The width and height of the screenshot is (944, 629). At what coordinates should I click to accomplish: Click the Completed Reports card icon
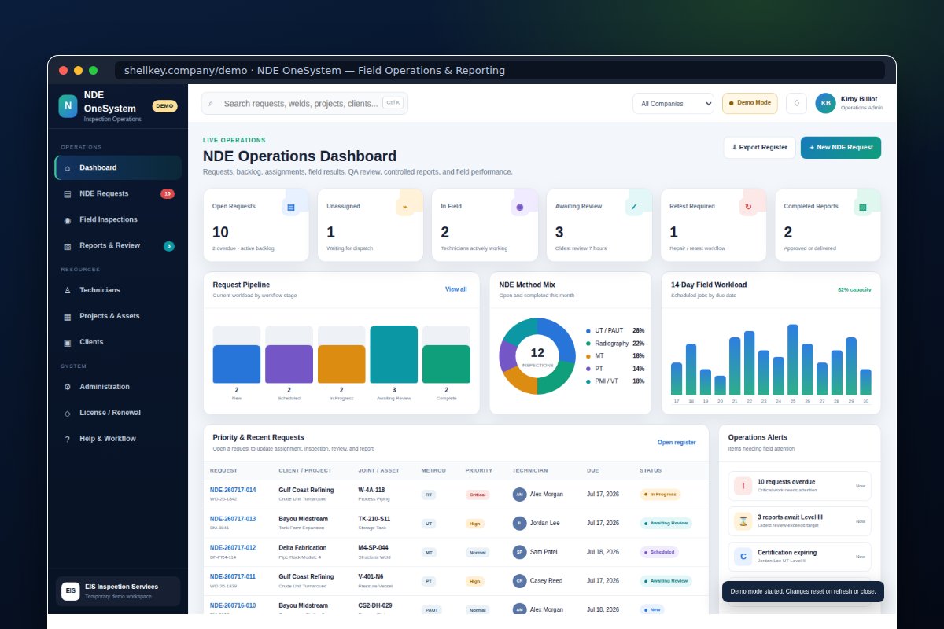(862, 207)
